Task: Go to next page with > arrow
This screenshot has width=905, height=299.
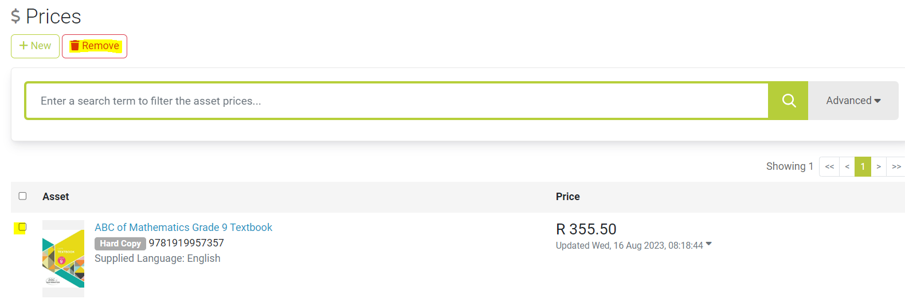Action: click(x=879, y=166)
